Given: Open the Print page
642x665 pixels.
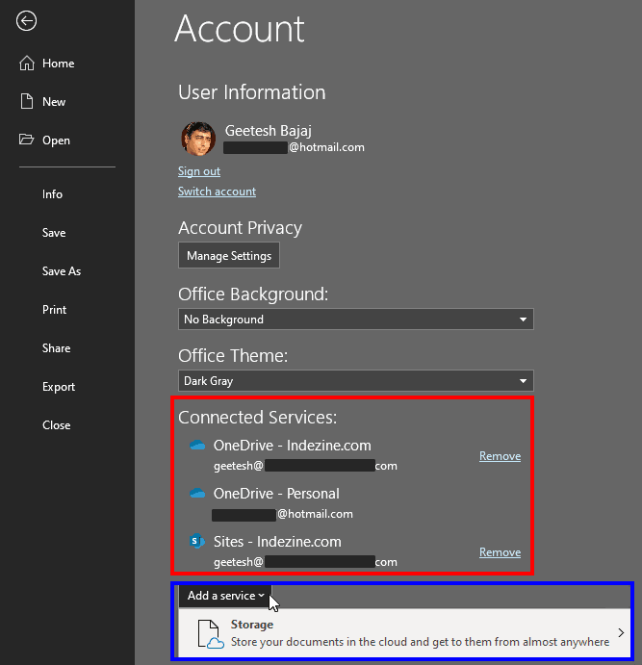Looking at the screenshot, I should (x=54, y=310).
